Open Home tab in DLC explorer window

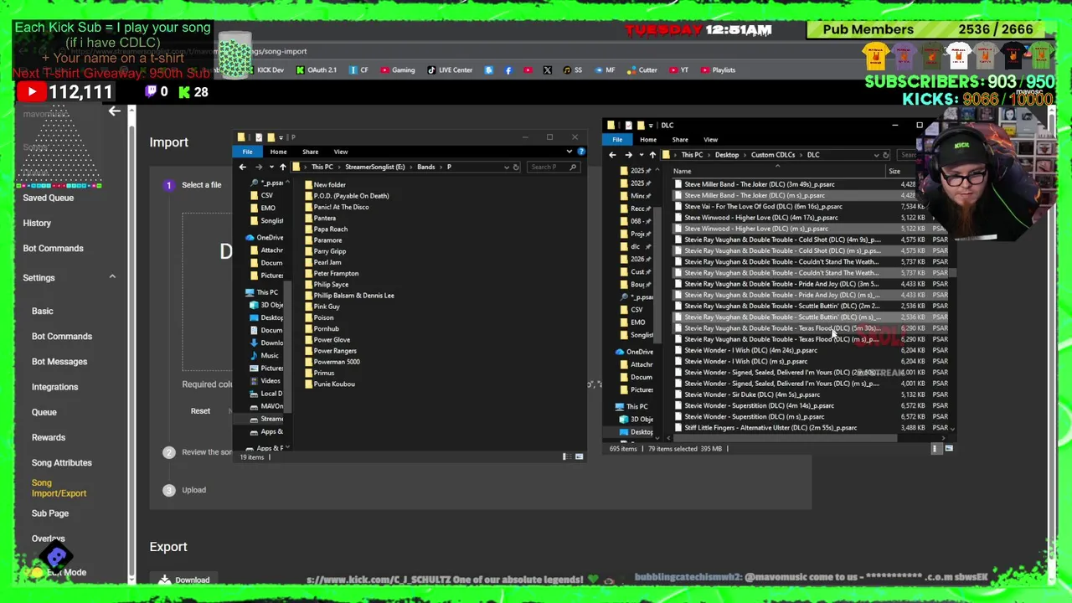(x=648, y=140)
